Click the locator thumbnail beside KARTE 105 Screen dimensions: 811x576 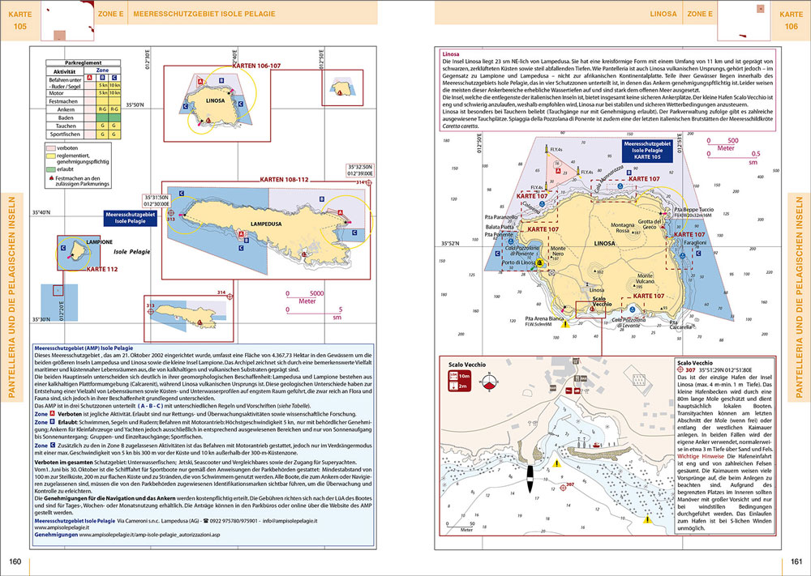68,21
